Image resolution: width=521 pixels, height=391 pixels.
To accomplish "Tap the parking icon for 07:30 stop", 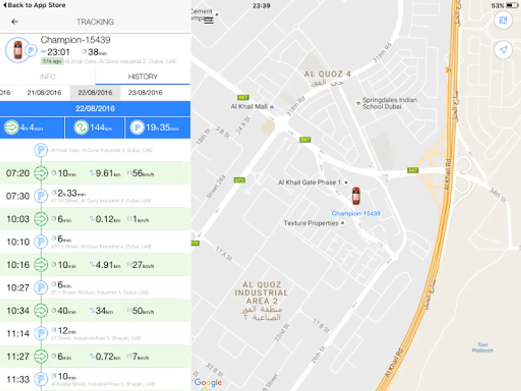I will [41, 196].
